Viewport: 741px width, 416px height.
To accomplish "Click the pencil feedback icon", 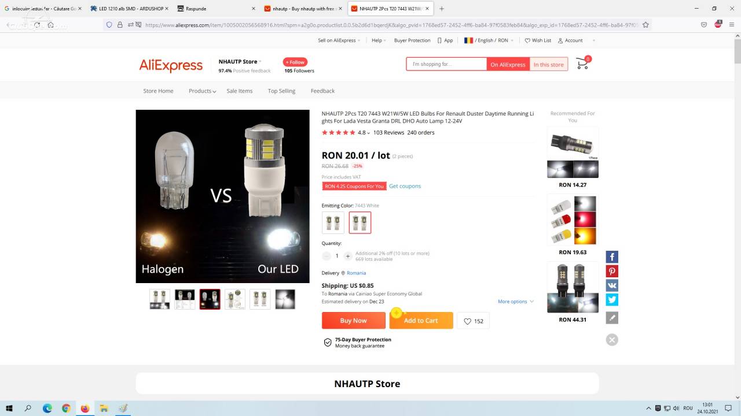I will click(612, 318).
